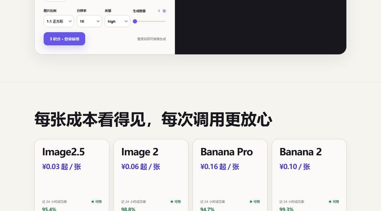
Task: Click the ¥0.10 / 张 price
Action: [x=295, y=167]
